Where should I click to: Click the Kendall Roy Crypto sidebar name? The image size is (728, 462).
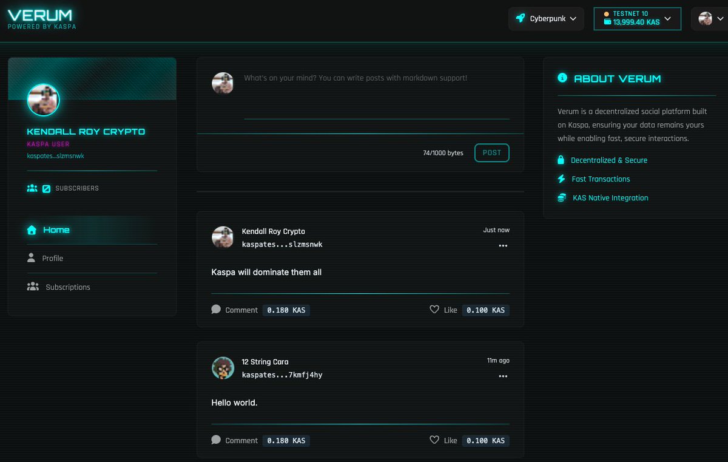click(86, 131)
